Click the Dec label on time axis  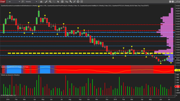point(107,99)
